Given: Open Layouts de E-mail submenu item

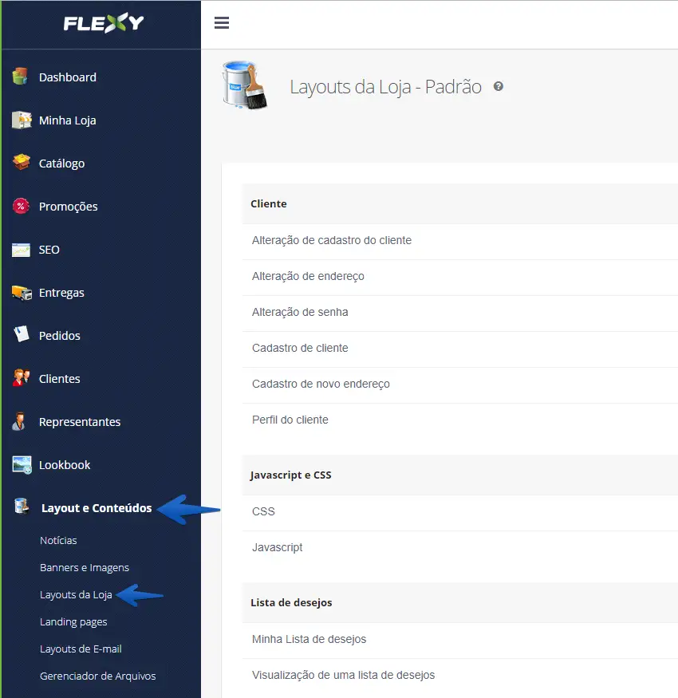Looking at the screenshot, I should click(x=81, y=649).
